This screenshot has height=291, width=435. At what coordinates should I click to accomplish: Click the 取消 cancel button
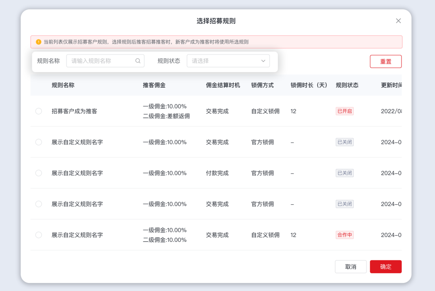click(x=350, y=266)
